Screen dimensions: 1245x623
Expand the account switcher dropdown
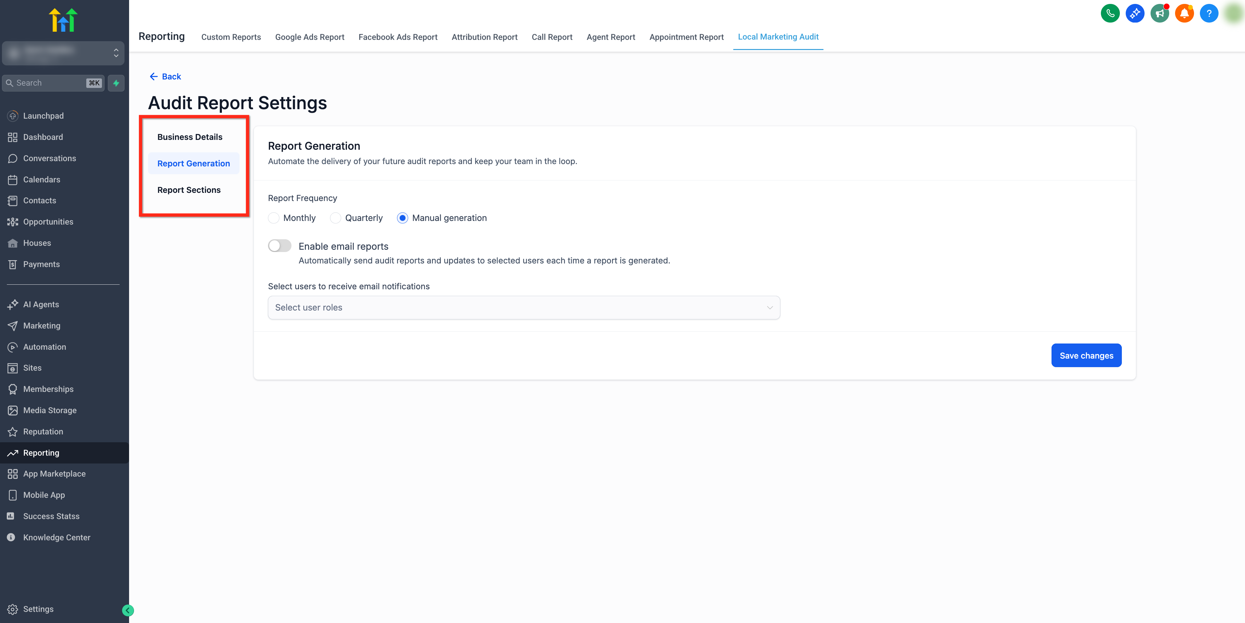tap(63, 53)
